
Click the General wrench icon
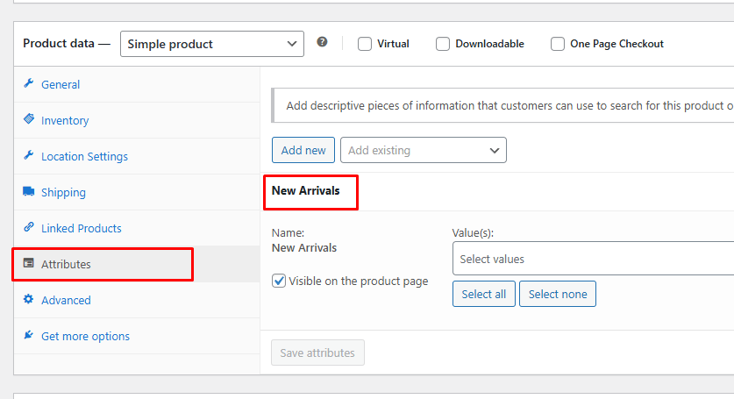(x=29, y=83)
